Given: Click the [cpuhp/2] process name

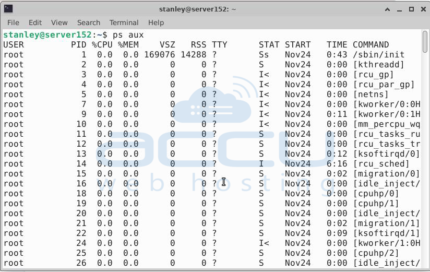Looking at the screenshot, I should click(376, 253).
